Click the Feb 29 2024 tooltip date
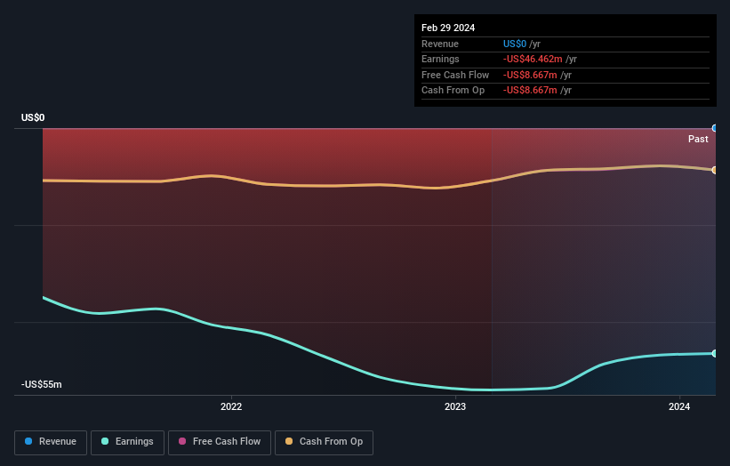Viewport: 730px width, 466px height. (448, 28)
